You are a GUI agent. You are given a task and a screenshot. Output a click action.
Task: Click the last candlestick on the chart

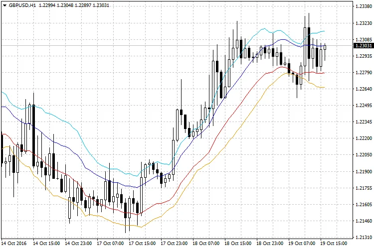coord(325,47)
